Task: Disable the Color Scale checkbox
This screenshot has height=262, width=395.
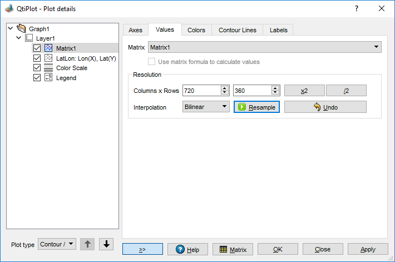Action: click(37, 68)
